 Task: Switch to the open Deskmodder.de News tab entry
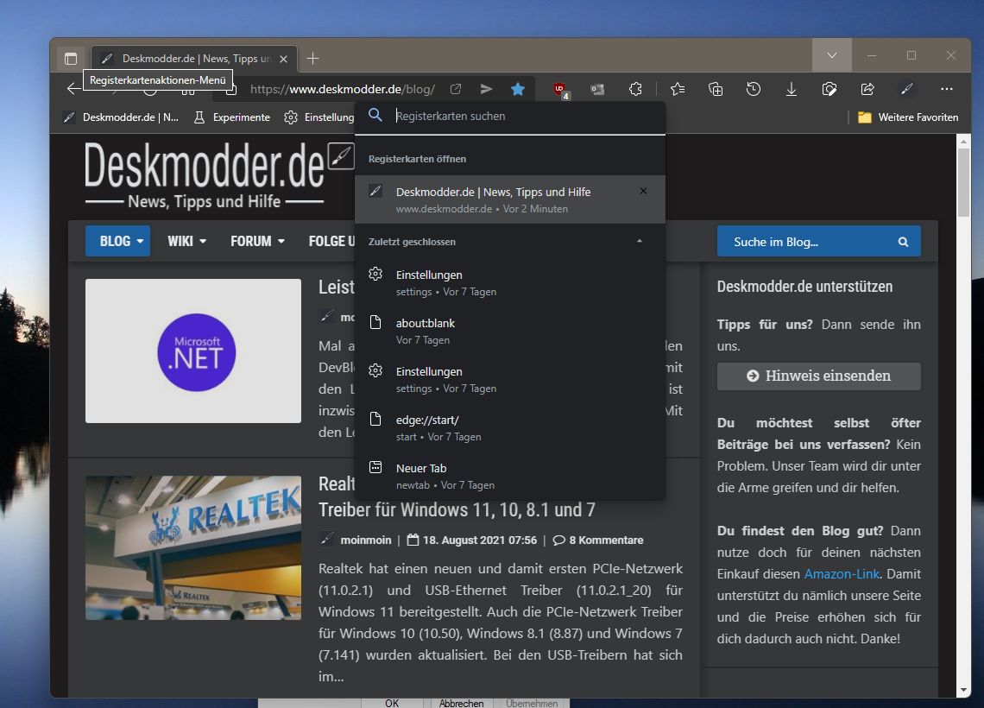(509, 199)
